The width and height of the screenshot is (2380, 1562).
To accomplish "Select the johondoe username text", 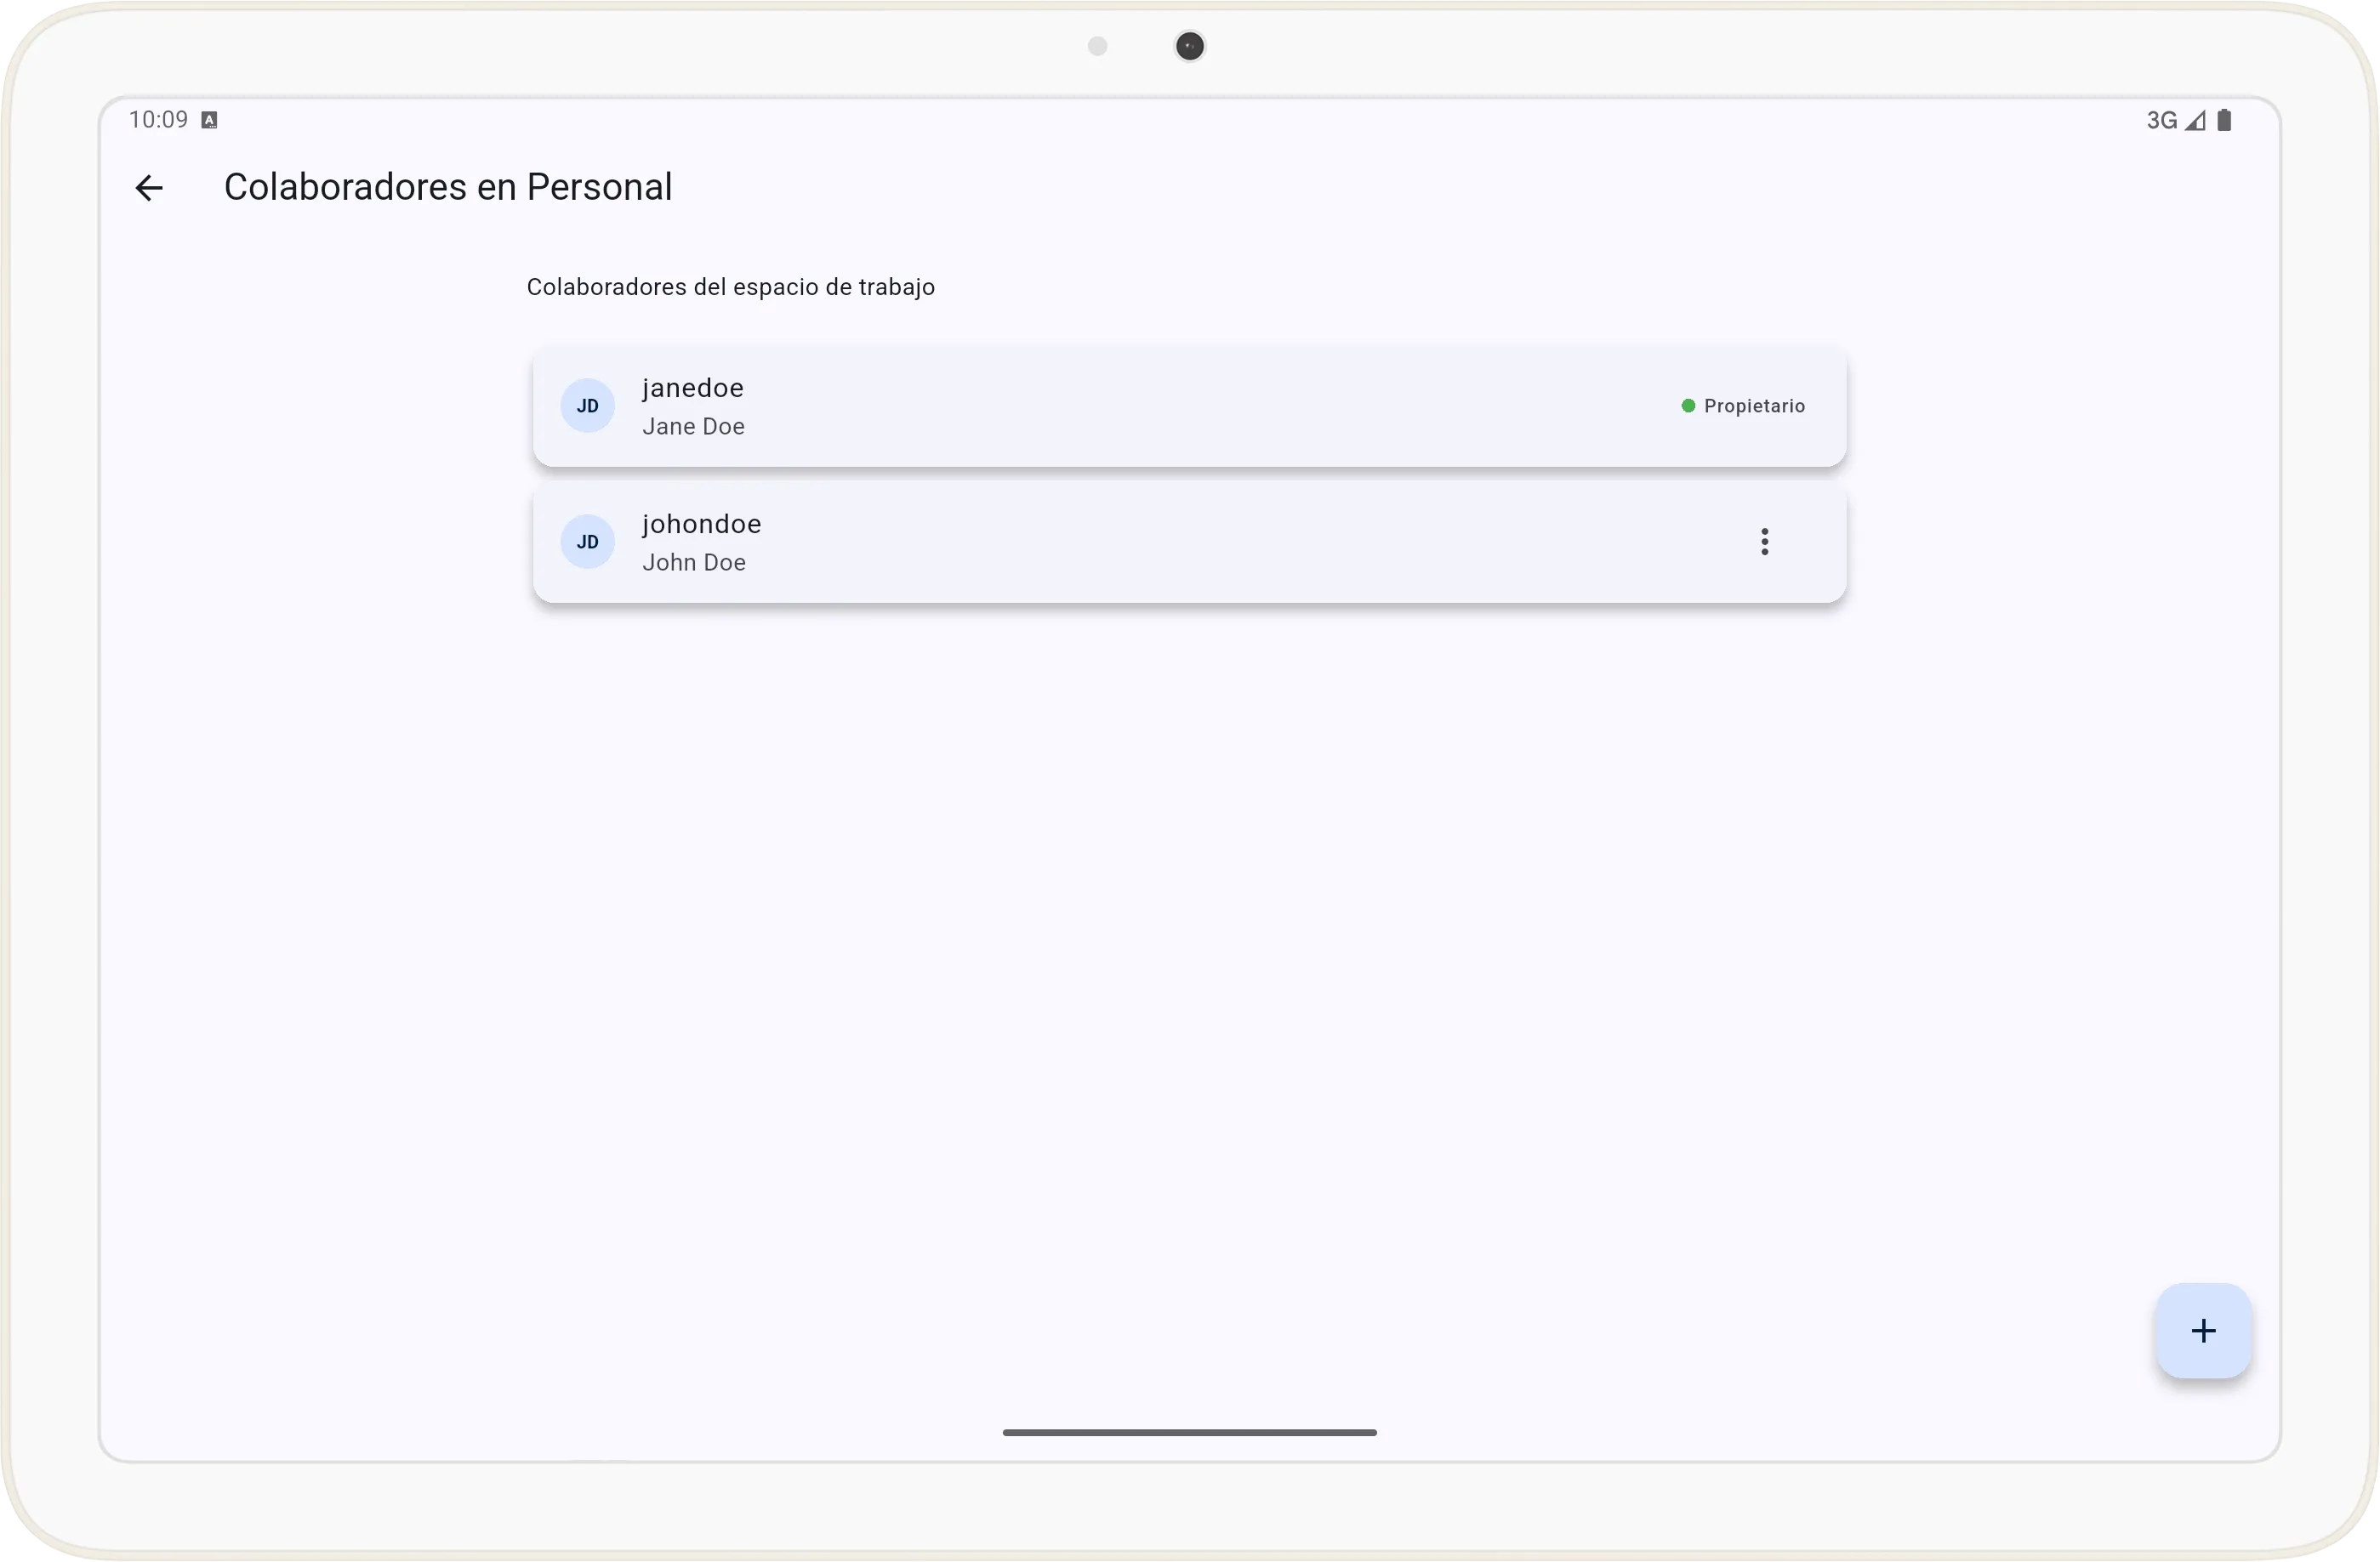I will (701, 524).
